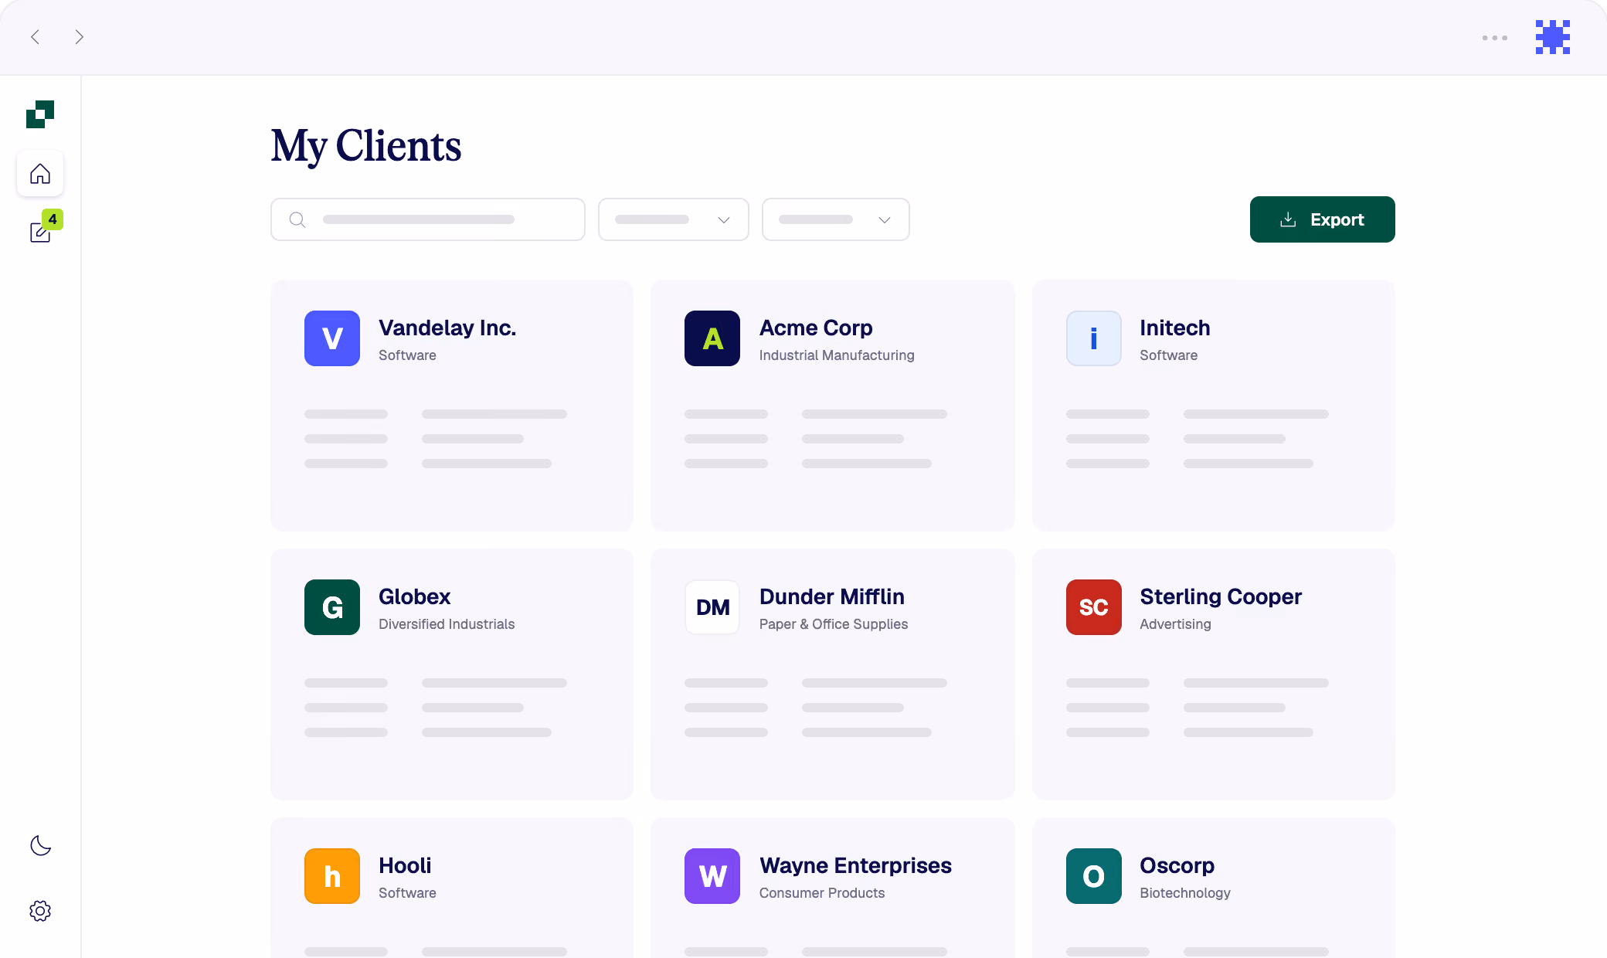Click 'Software' text under Hooli
1607x958 pixels.
tap(407, 893)
